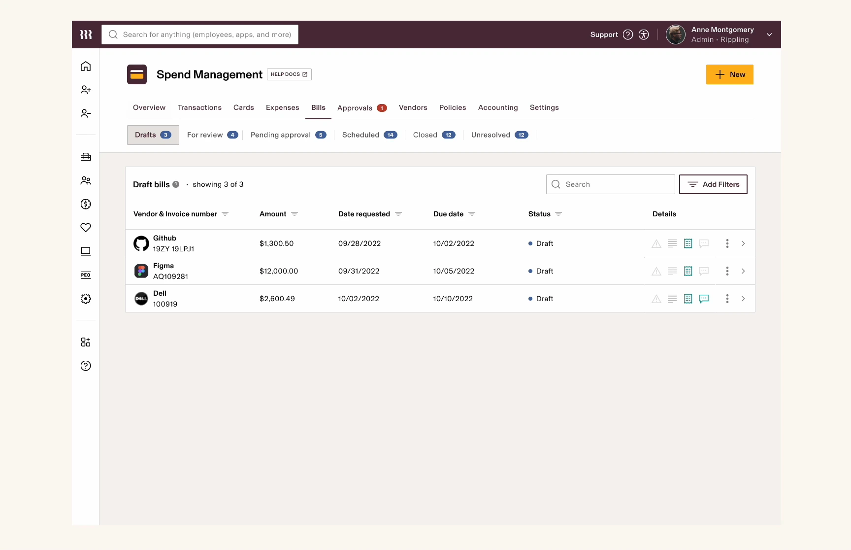Click the Draft bills Search field
This screenshot has width=851, height=550.
[611, 184]
